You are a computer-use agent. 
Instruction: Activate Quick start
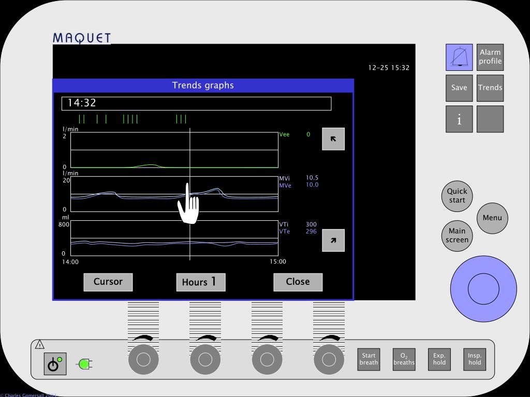click(x=457, y=196)
